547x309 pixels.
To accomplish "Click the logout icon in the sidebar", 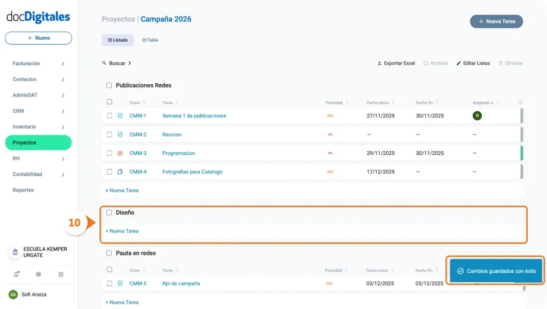I will pyautogui.click(x=60, y=274).
